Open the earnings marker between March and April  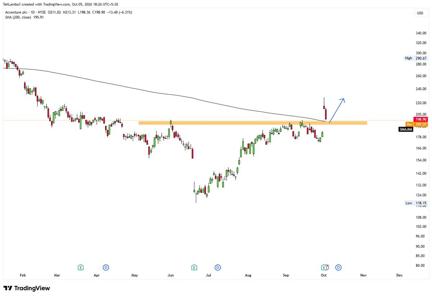tap(81, 267)
